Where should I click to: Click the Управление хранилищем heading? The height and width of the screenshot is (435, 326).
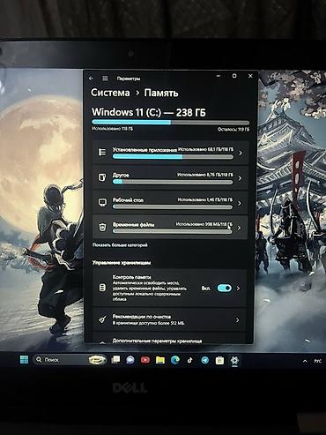[122, 262]
